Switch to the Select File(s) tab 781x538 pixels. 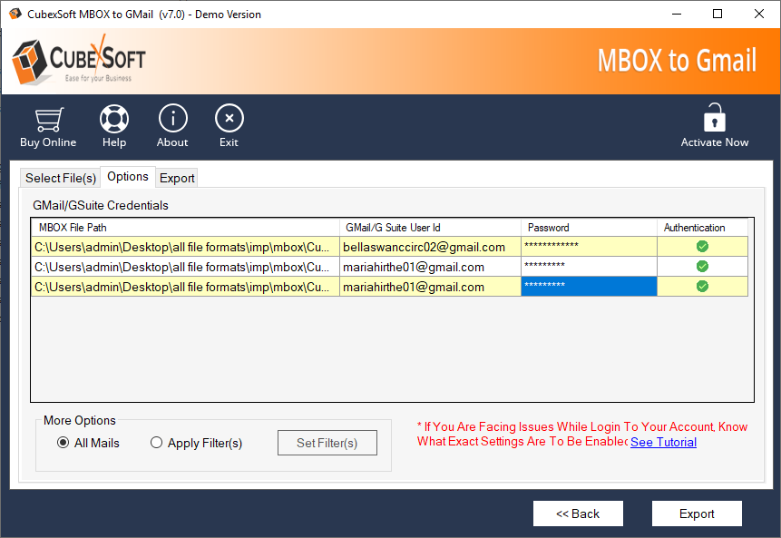click(x=60, y=178)
